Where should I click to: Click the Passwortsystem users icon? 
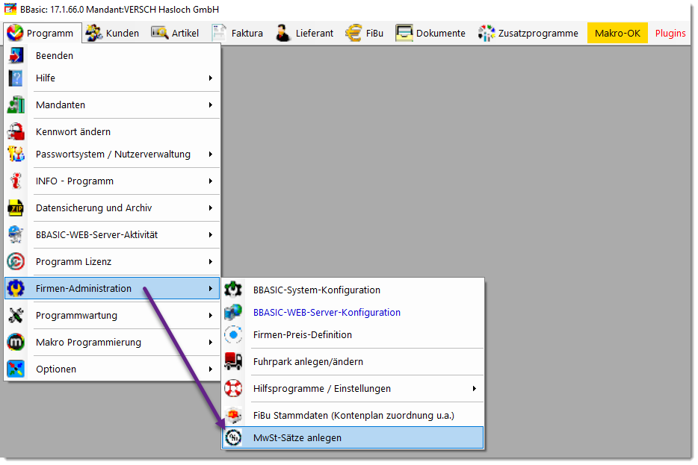(16, 155)
